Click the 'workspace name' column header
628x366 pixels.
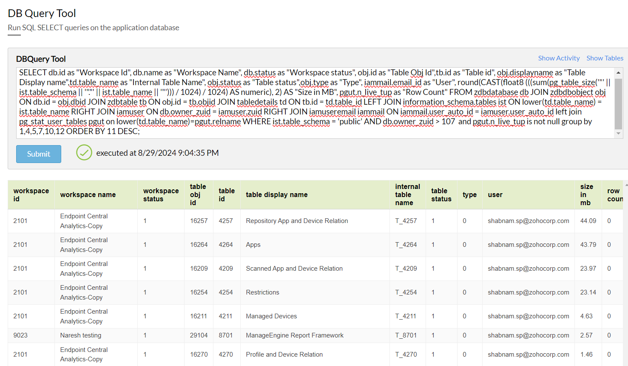[88, 195]
